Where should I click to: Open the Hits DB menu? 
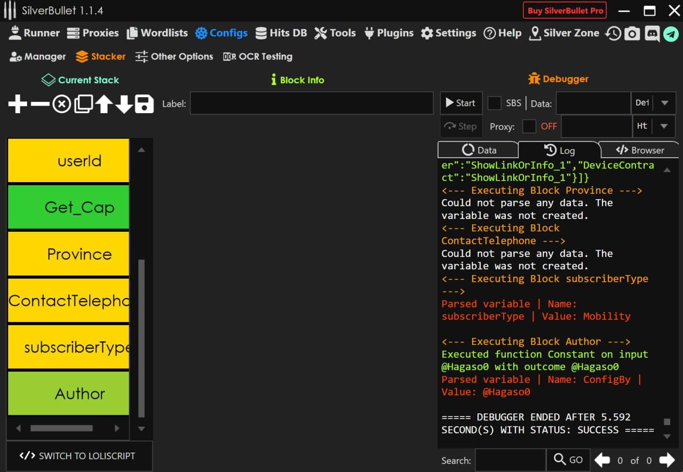(281, 33)
